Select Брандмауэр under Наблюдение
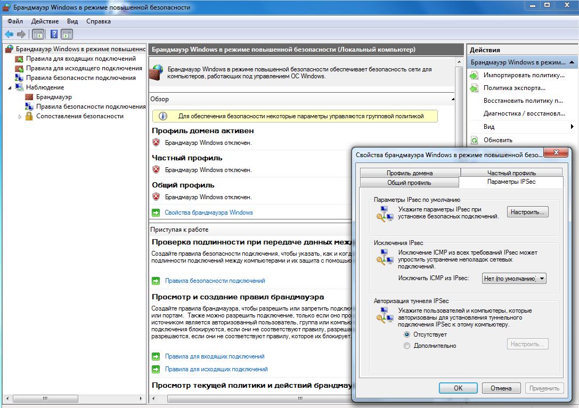579x408 pixels. 54,97
